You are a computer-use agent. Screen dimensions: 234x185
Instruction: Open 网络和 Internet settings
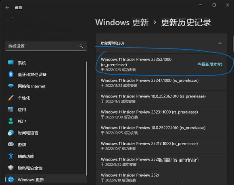(x=46, y=86)
